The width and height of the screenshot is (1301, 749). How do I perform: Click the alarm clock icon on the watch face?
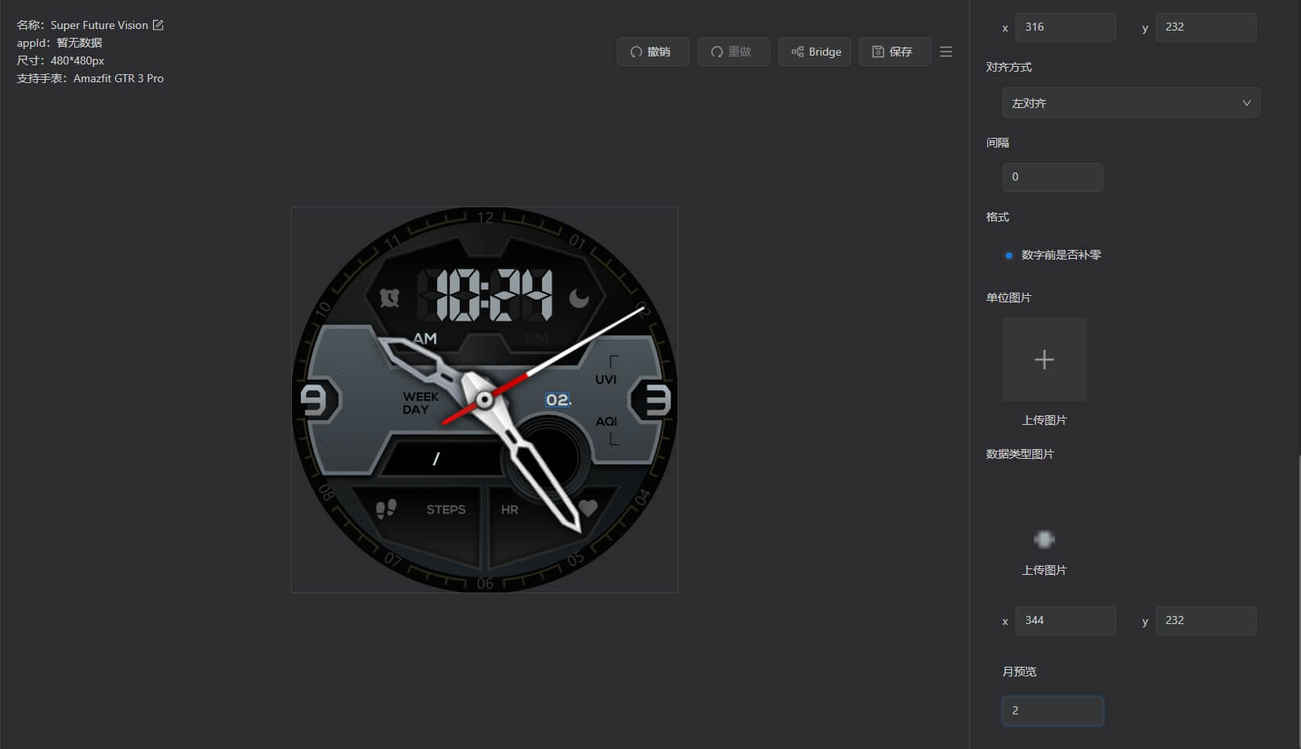[390, 298]
